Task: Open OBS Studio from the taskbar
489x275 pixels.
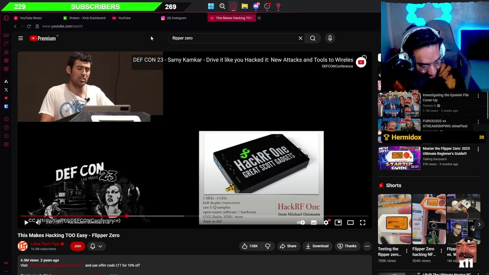Action: [267, 6]
